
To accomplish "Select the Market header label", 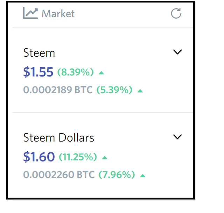I will pos(58,14).
